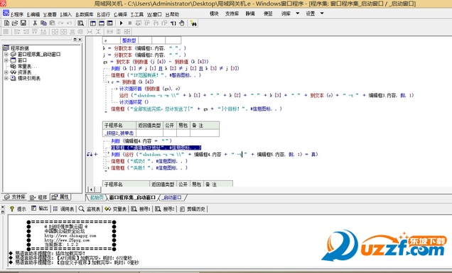
Task: Toggle the third panel layout toolbar button
Action: coord(110,23)
